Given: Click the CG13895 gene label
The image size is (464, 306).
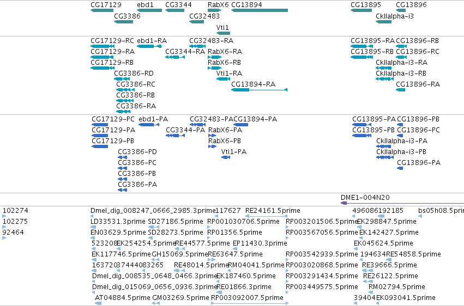Looking at the screenshot, I should tap(366, 5).
